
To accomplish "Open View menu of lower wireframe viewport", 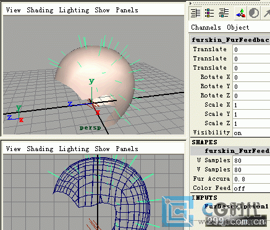I will pyautogui.click(x=14, y=149).
